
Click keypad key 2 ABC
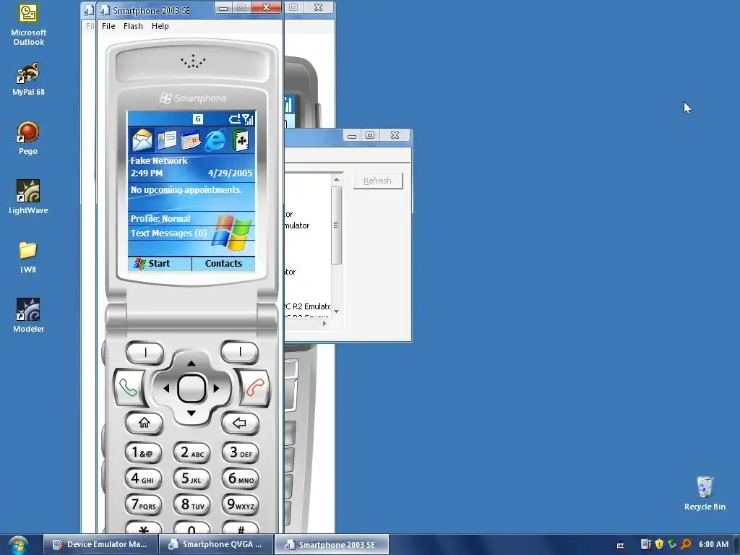point(192,452)
